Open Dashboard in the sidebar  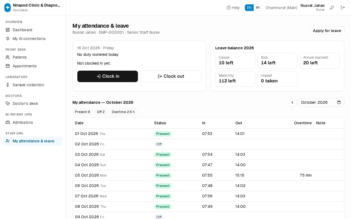33,30
